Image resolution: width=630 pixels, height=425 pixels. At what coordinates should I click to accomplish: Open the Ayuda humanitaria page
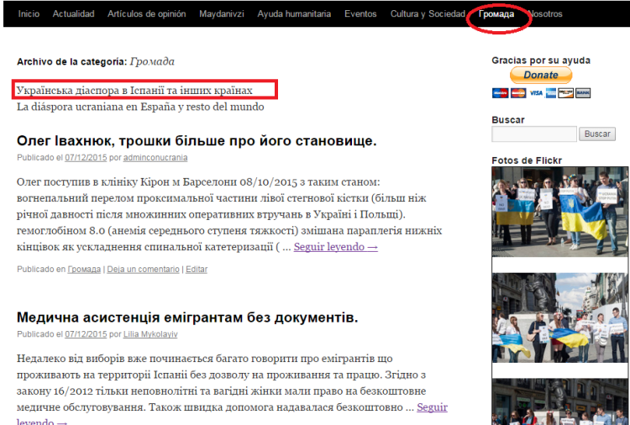tap(294, 14)
